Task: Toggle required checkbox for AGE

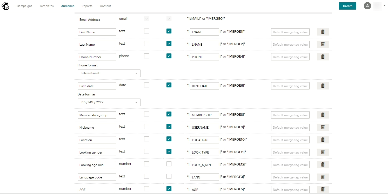Action: pyautogui.click(x=147, y=189)
